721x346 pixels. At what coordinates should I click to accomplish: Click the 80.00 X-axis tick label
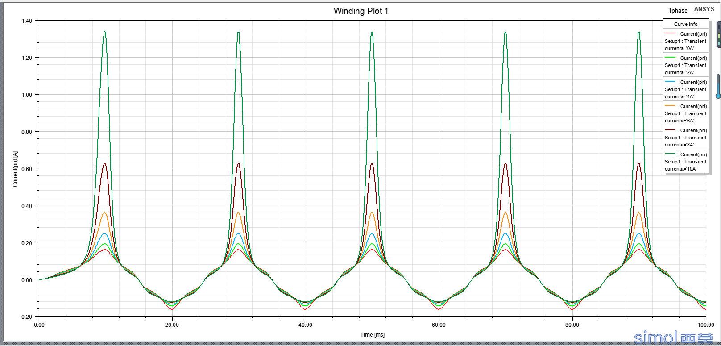572,325
